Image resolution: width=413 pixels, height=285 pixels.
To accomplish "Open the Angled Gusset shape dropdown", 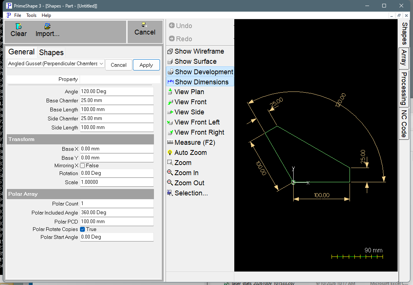I will tap(56, 64).
